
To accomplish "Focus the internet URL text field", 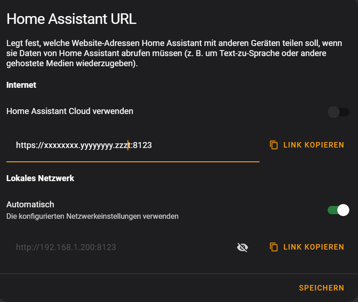I will point(133,145).
